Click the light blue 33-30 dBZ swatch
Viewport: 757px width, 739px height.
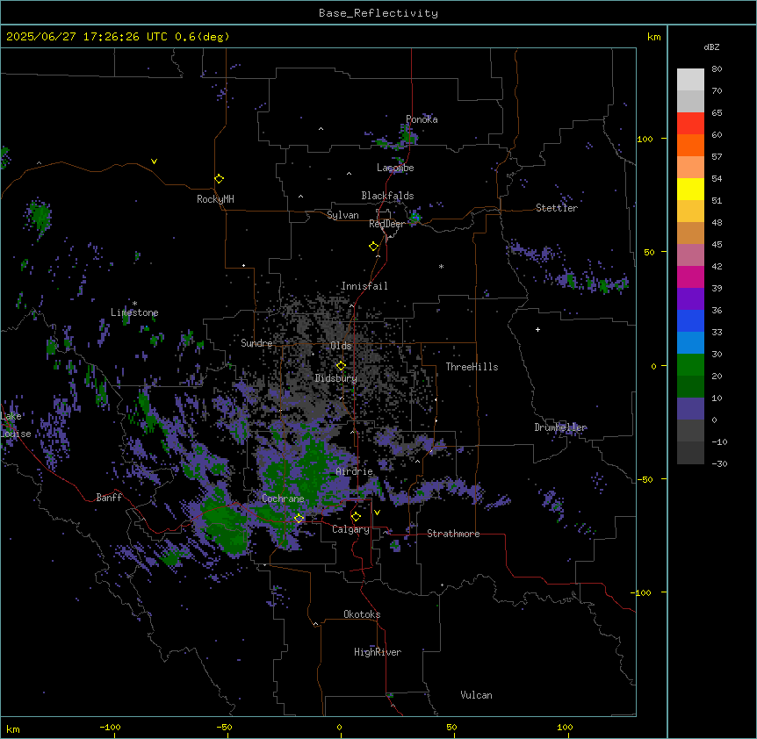pyautogui.click(x=690, y=343)
